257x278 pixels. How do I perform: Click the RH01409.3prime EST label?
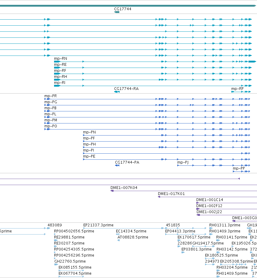click(x=225, y=231)
